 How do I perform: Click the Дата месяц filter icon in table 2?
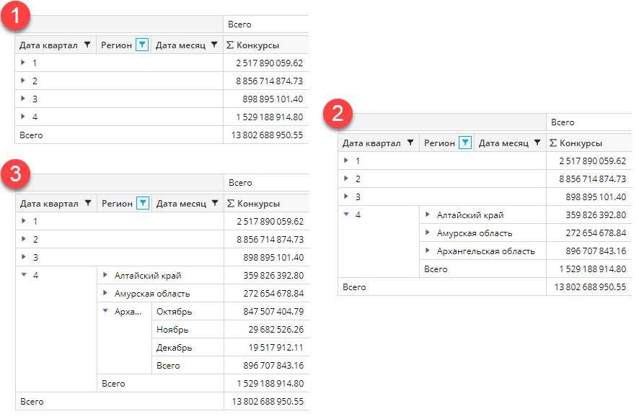[537, 143]
